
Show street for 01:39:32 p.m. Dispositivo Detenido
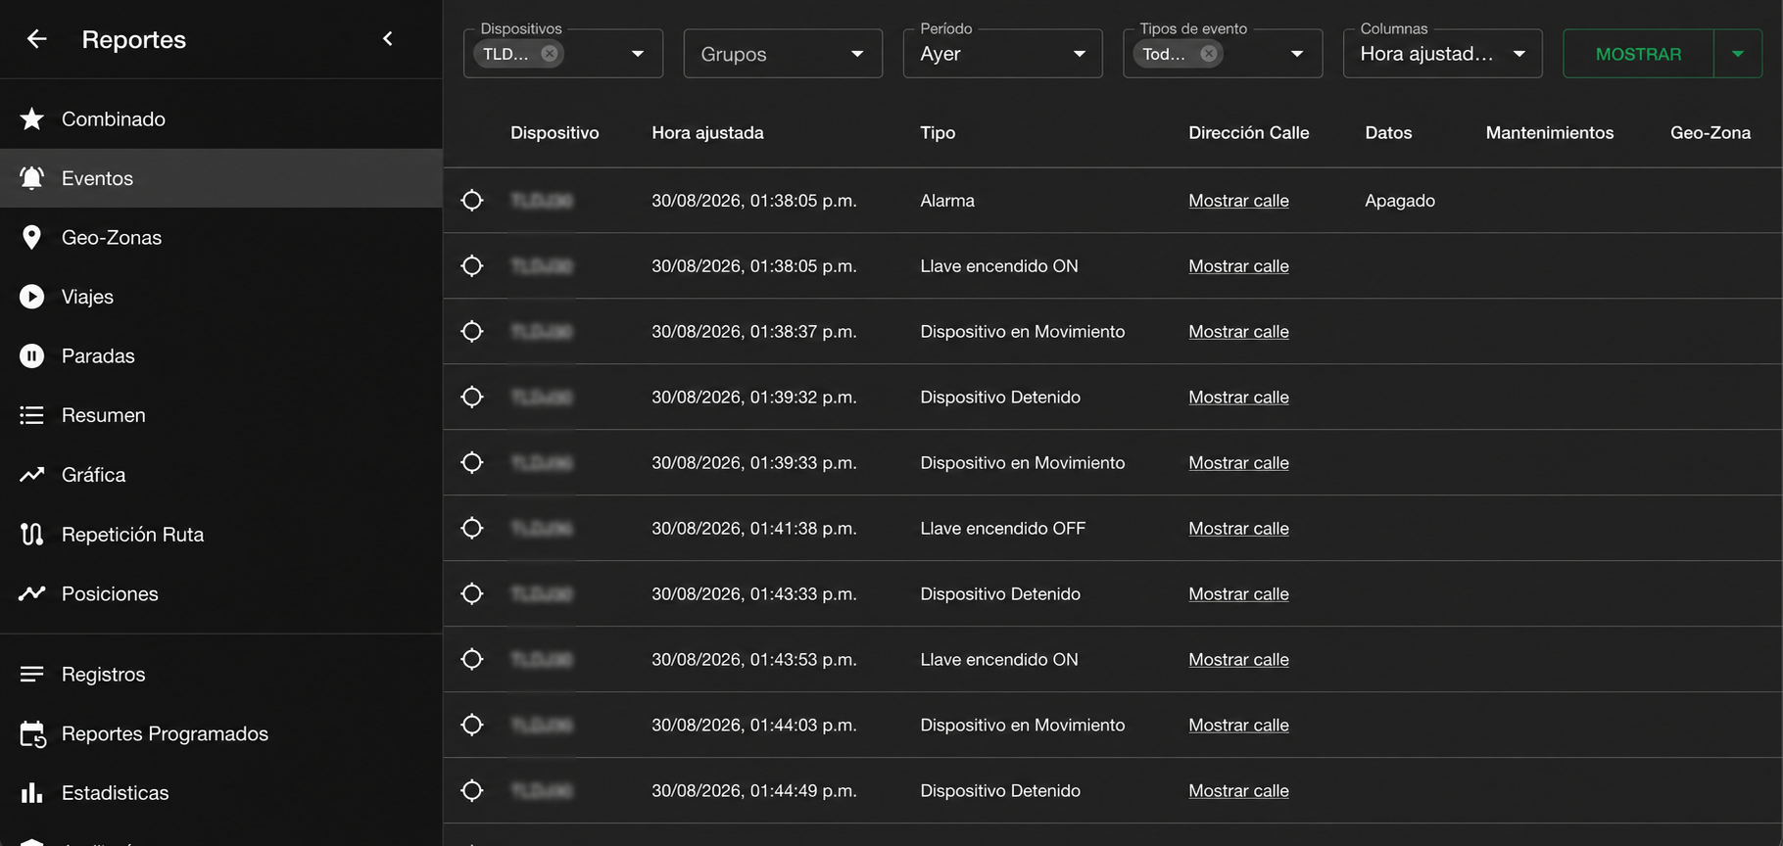1238,398
